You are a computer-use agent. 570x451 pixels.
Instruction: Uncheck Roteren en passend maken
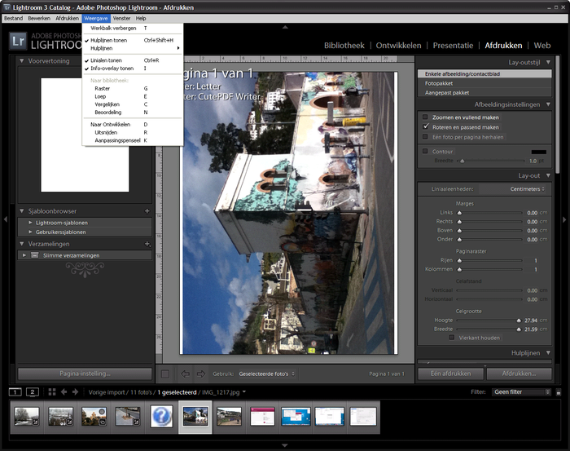pos(425,127)
